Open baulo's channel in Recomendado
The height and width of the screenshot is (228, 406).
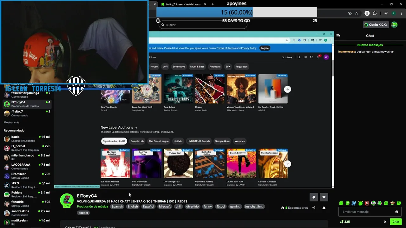[x=27, y=139]
